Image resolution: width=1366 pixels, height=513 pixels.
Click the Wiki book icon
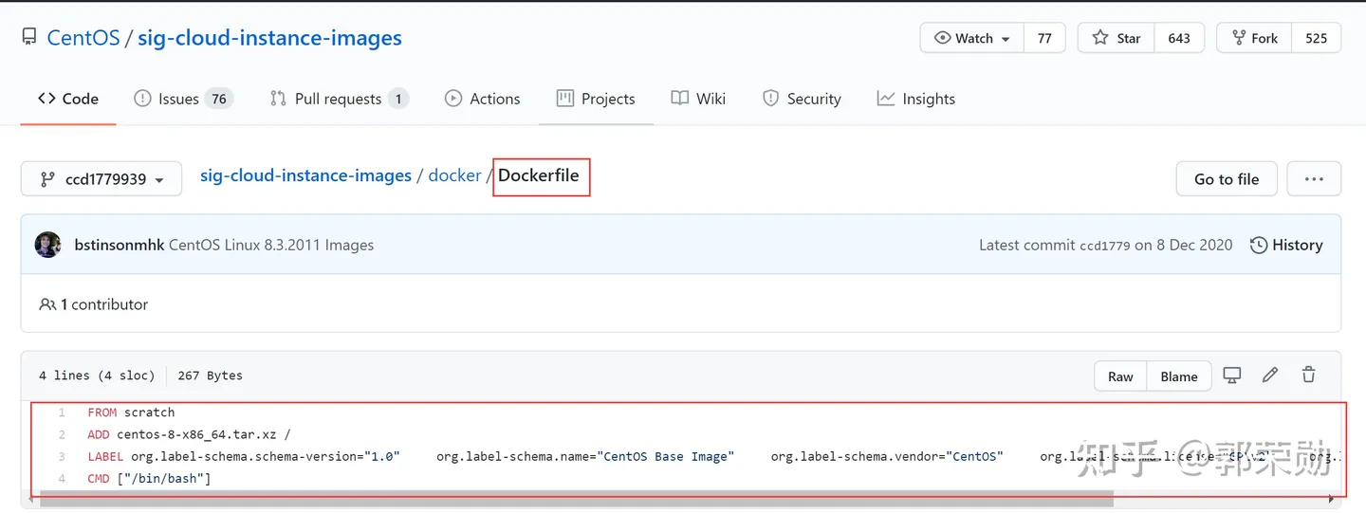pyautogui.click(x=679, y=99)
